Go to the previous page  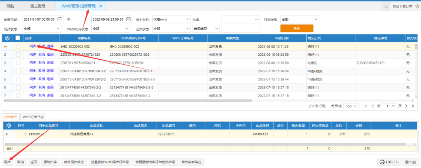click(x=372, y=106)
